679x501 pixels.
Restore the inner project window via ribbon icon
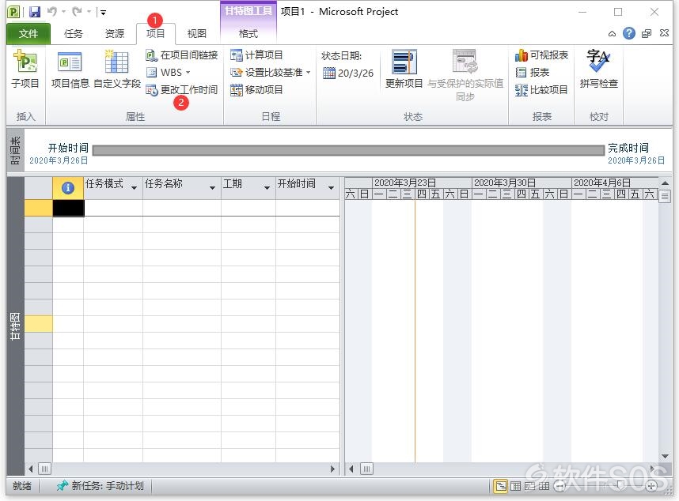(647, 34)
